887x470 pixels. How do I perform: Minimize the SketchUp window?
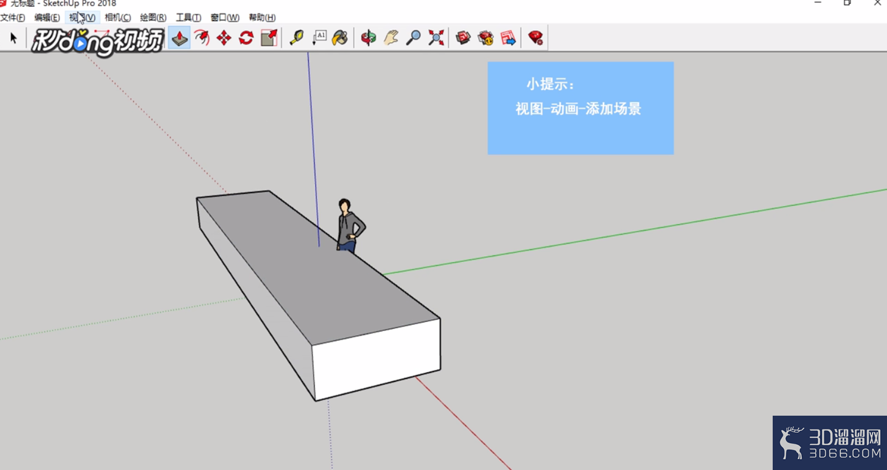[x=818, y=3]
